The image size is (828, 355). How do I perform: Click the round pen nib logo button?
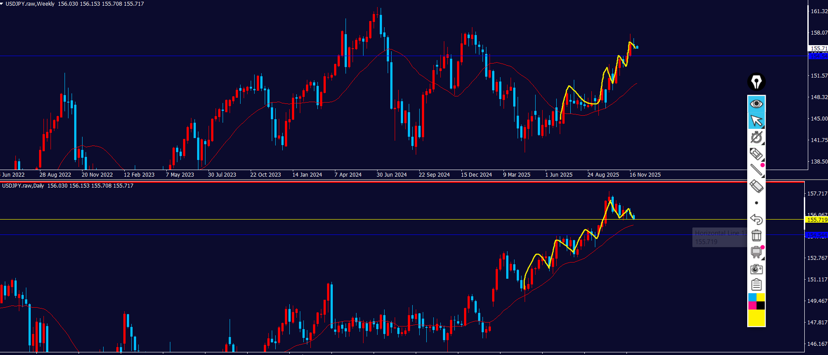coord(756,82)
